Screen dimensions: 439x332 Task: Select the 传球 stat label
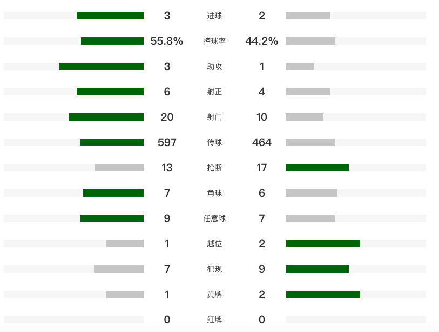pos(214,142)
